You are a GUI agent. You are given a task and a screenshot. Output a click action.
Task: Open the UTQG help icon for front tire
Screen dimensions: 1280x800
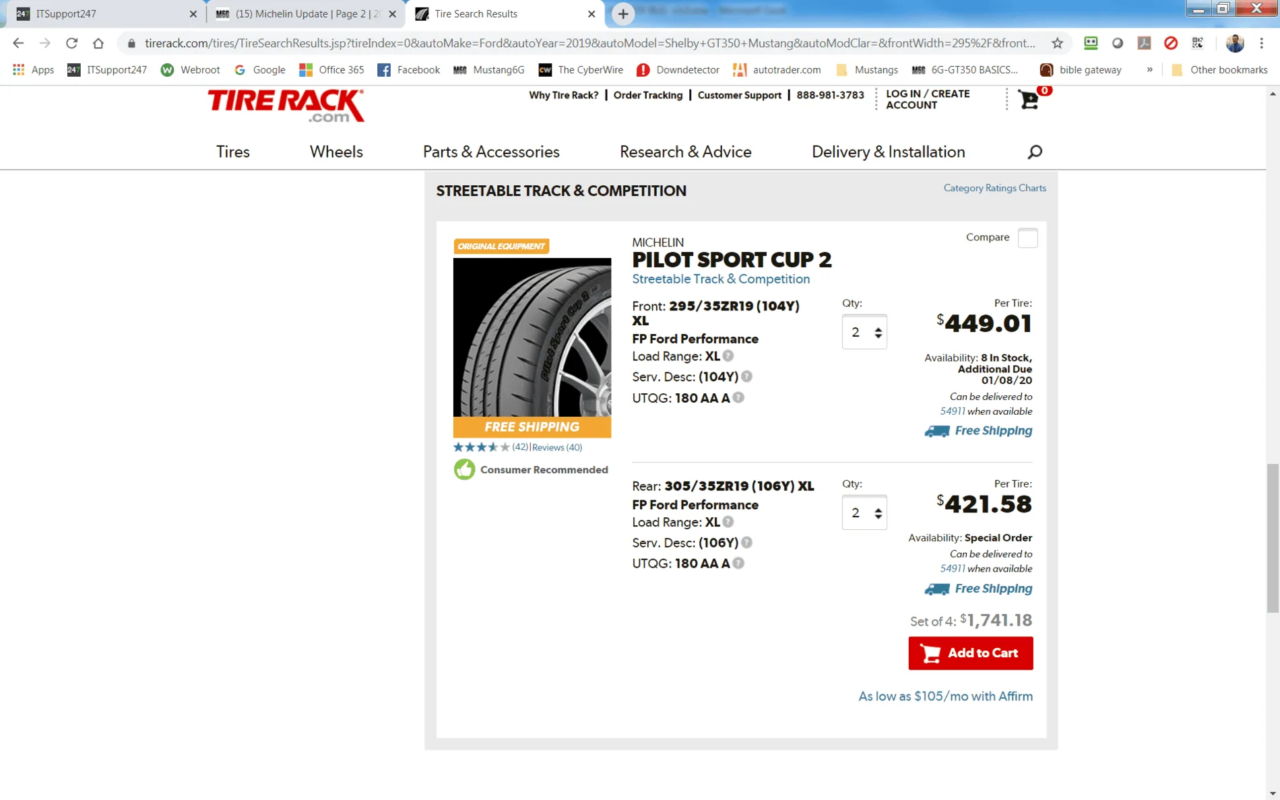738,397
